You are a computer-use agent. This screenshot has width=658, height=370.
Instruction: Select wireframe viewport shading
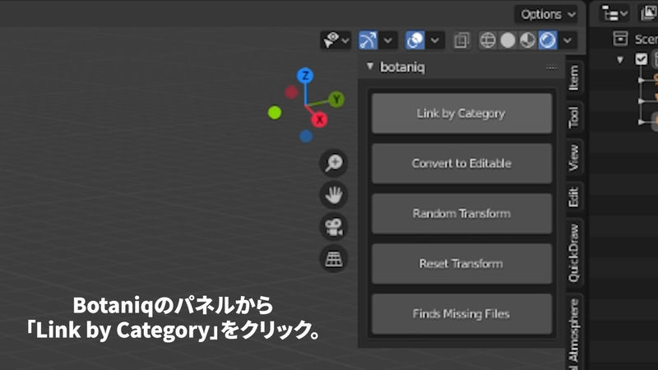[488, 40]
